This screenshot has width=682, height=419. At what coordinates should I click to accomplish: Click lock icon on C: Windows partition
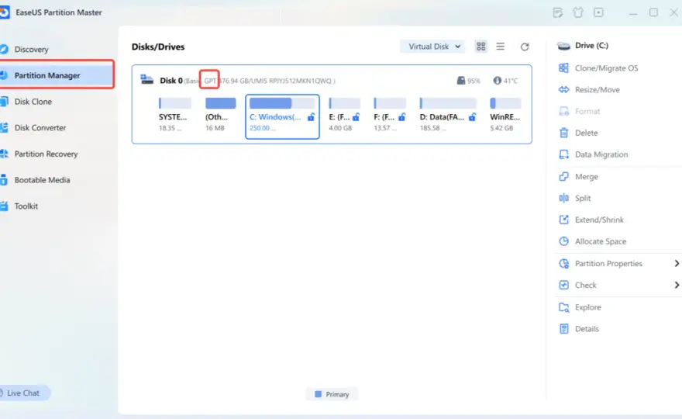coord(311,116)
